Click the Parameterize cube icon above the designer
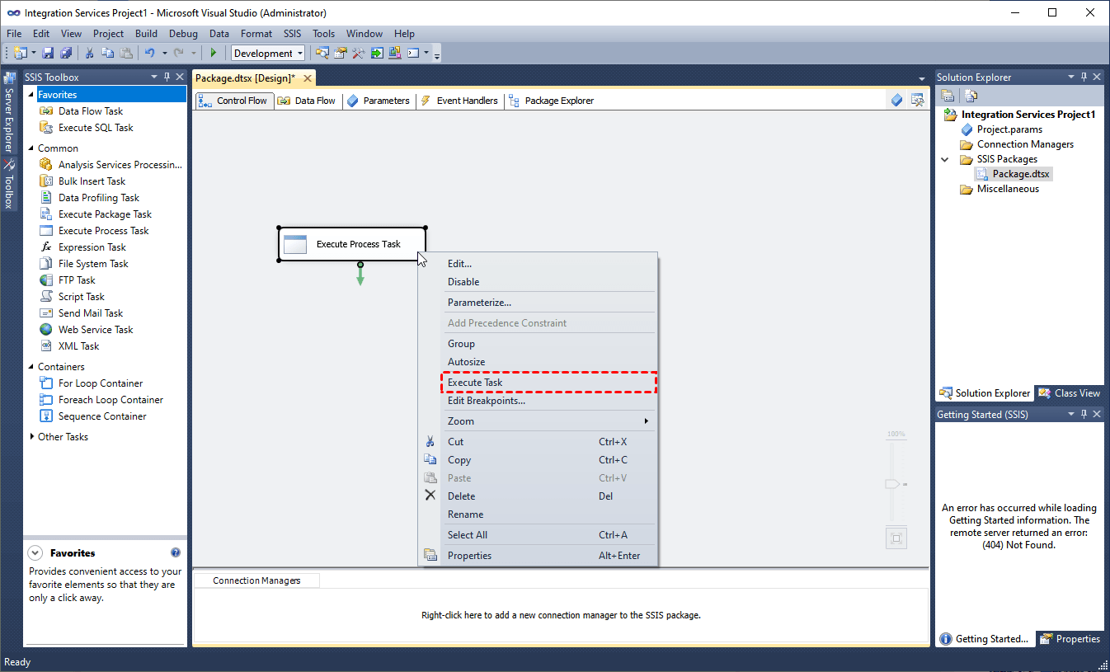The image size is (1110, 672). click(x=897, y=101)
